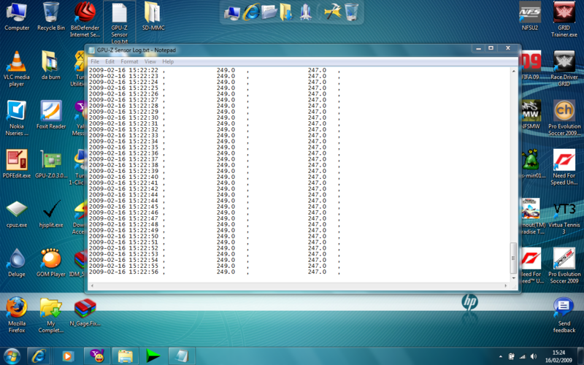Open the File menu in Notepad
The image size is (584, 365).
(95, 61)
